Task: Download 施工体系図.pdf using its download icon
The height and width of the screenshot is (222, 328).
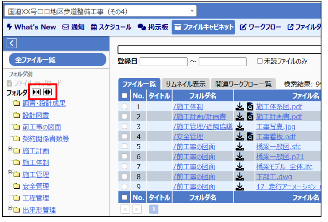Action: (240, 107)
